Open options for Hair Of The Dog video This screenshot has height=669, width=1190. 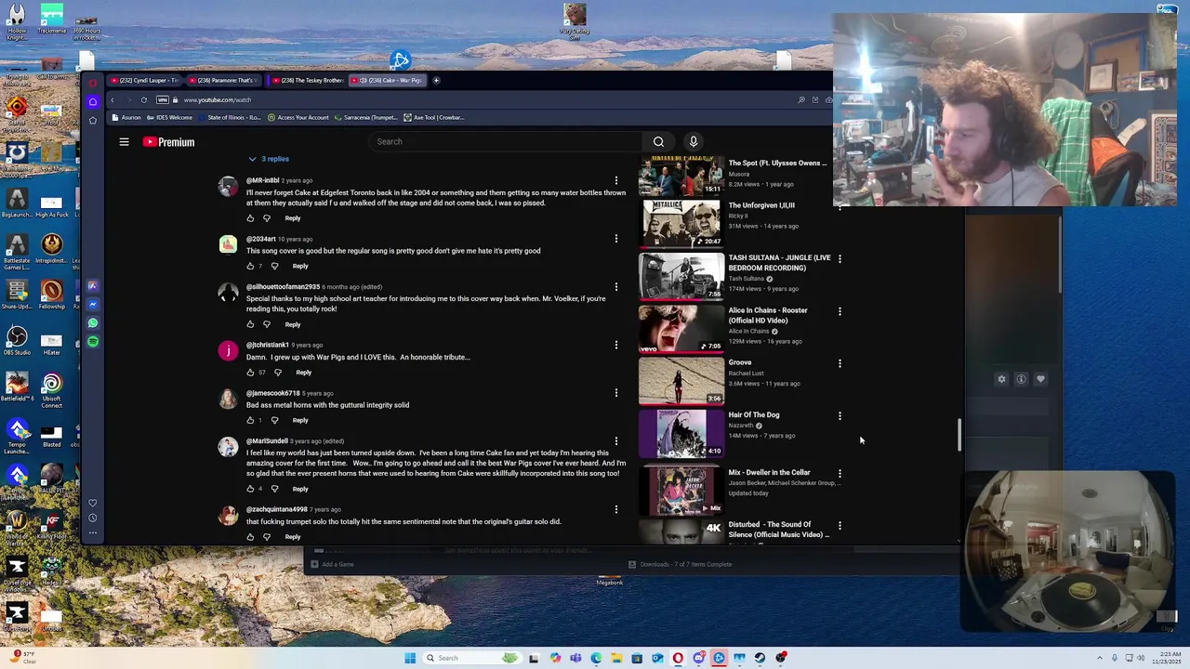click(x=840, y=416)
